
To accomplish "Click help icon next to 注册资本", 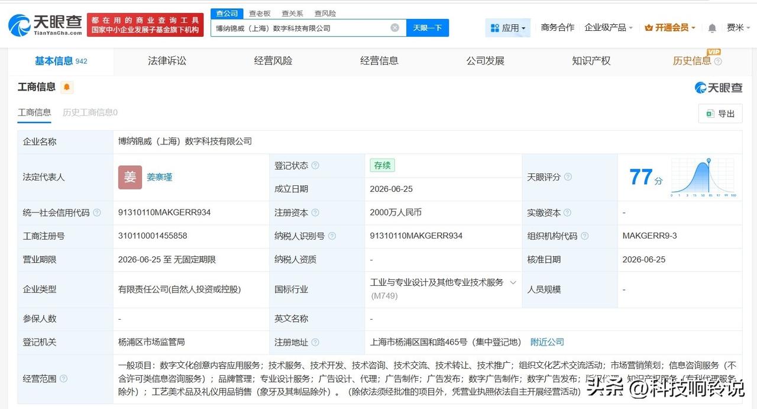I will click(x=315, y=212).
